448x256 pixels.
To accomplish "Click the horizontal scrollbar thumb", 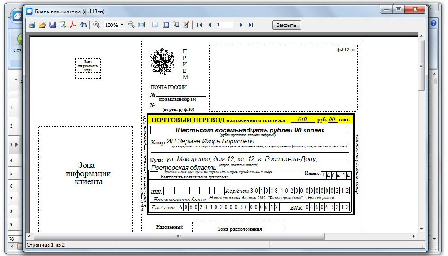I will pos(179,236).
